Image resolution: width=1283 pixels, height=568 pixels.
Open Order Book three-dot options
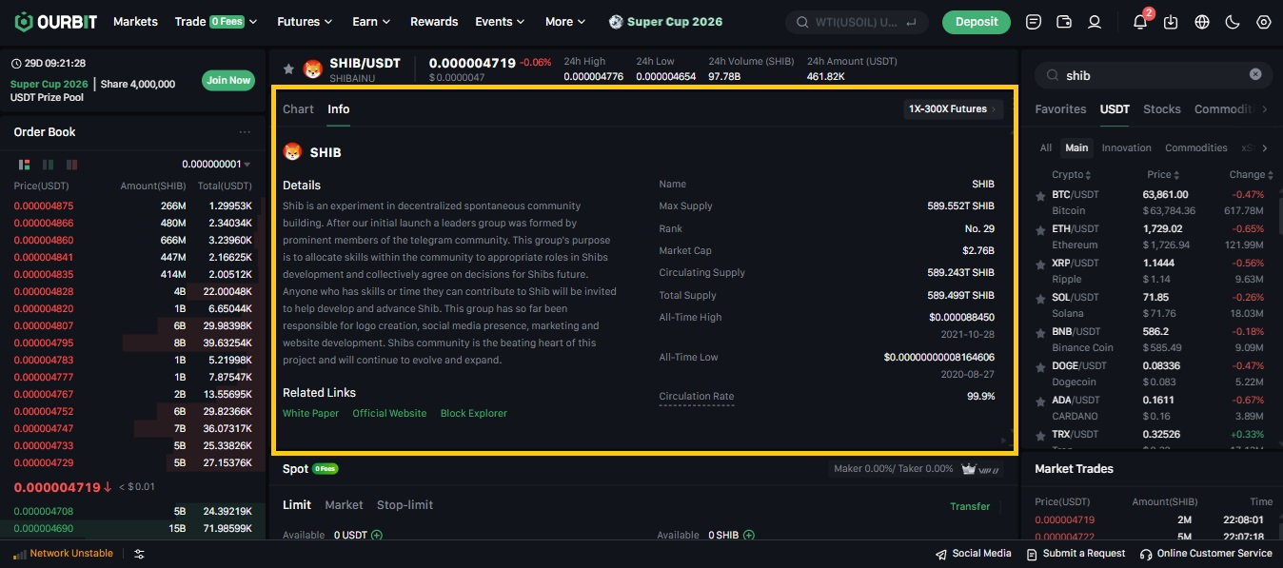[245, 132]
